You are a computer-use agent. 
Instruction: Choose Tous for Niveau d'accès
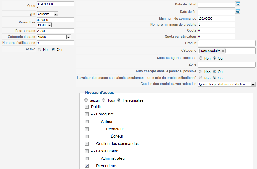tap(104, 100)
